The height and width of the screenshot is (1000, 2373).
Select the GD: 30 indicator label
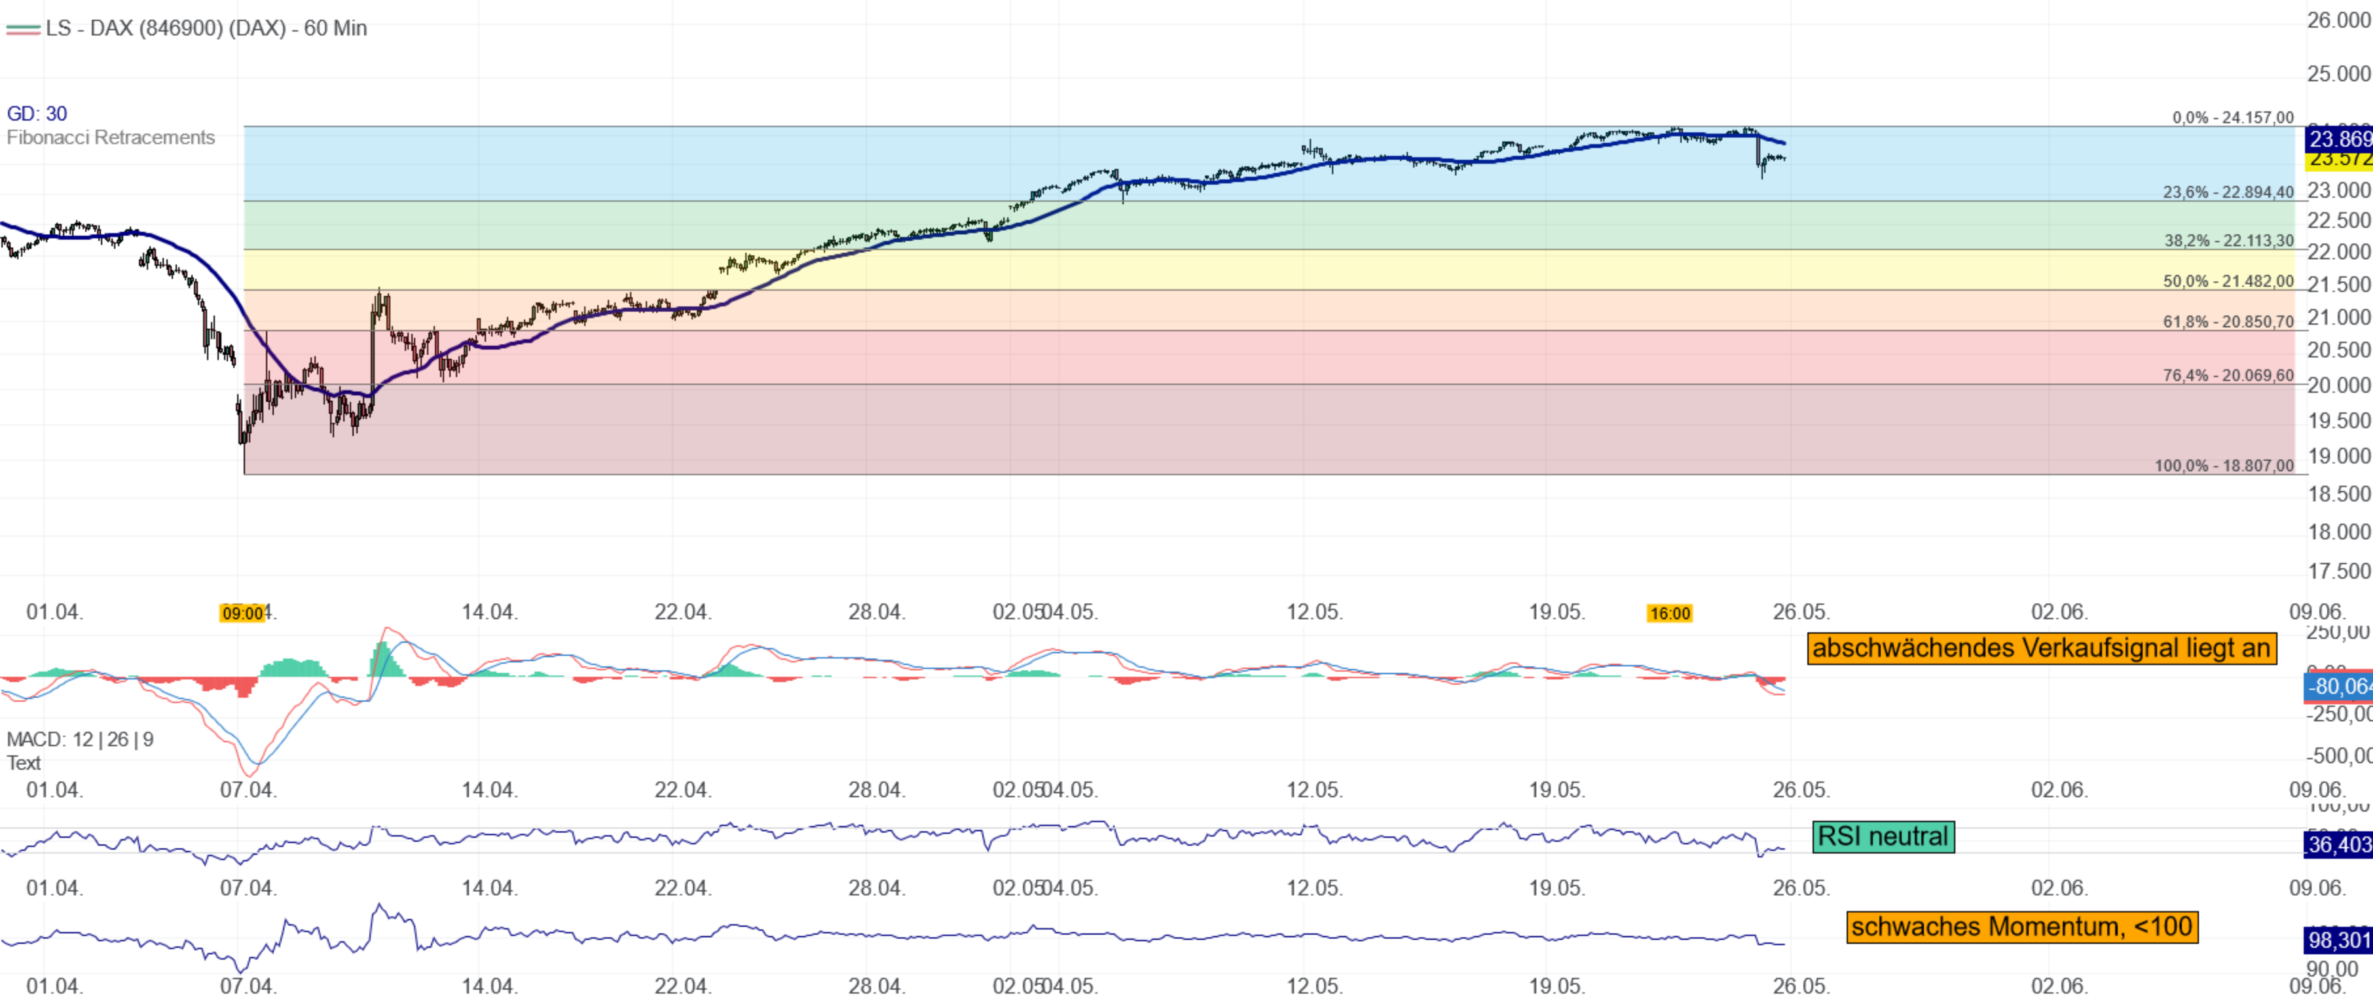click(x=37, y=113)
